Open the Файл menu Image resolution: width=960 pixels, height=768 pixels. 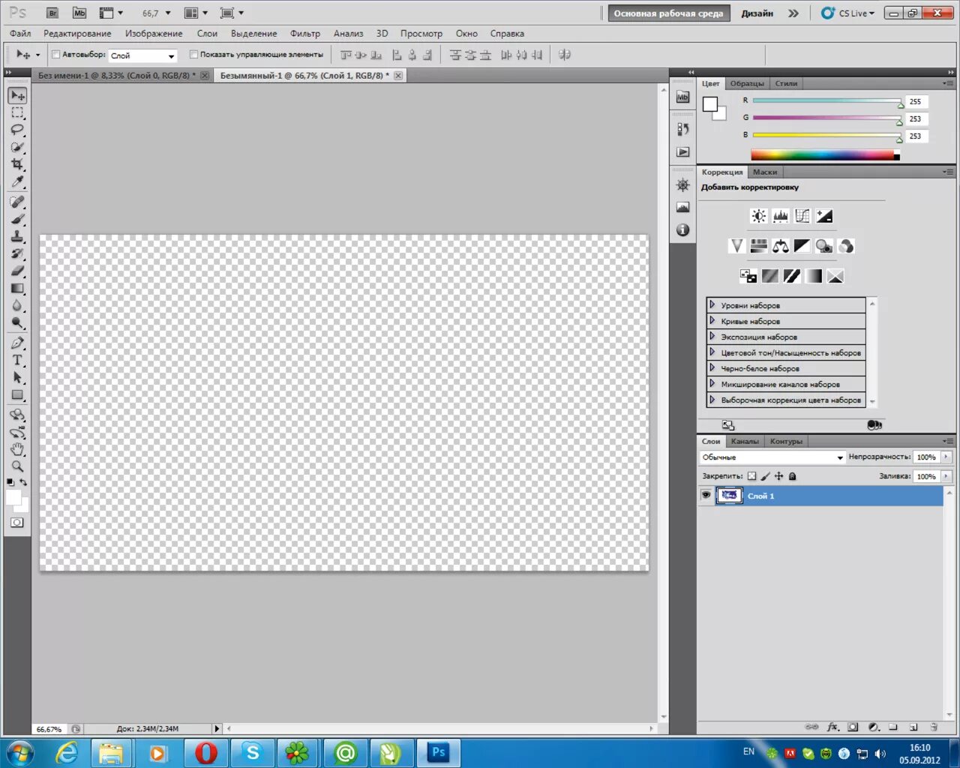[20, 33]
